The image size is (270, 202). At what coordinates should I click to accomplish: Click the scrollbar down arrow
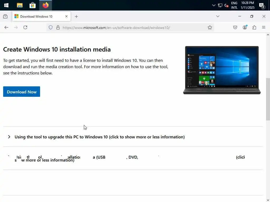(x=268, y=200)
